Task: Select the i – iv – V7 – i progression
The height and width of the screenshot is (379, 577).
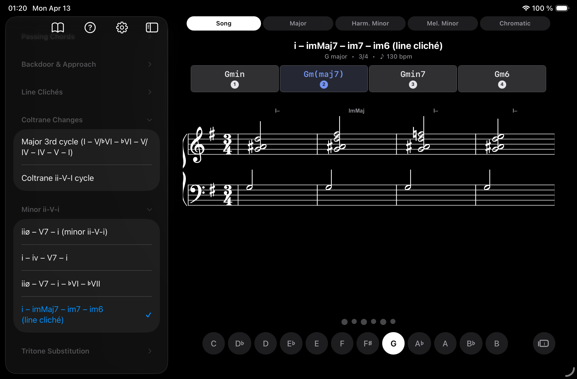Action: coord(44,258)
